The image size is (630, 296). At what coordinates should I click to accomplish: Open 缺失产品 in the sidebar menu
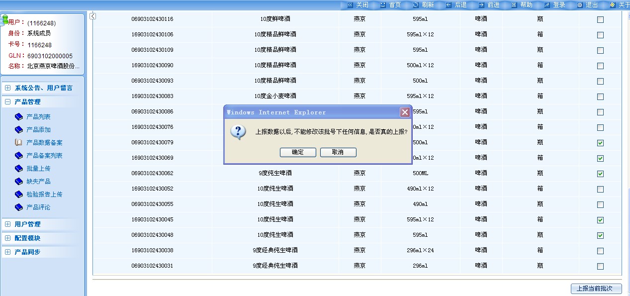pyautogui.click(x=38, y=182)
